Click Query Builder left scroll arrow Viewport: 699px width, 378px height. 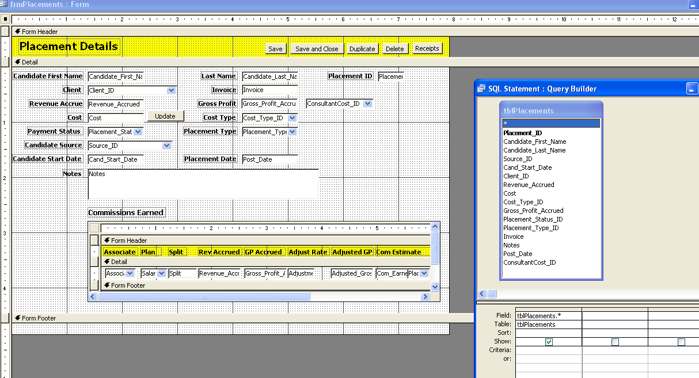(x=482, y=294)
